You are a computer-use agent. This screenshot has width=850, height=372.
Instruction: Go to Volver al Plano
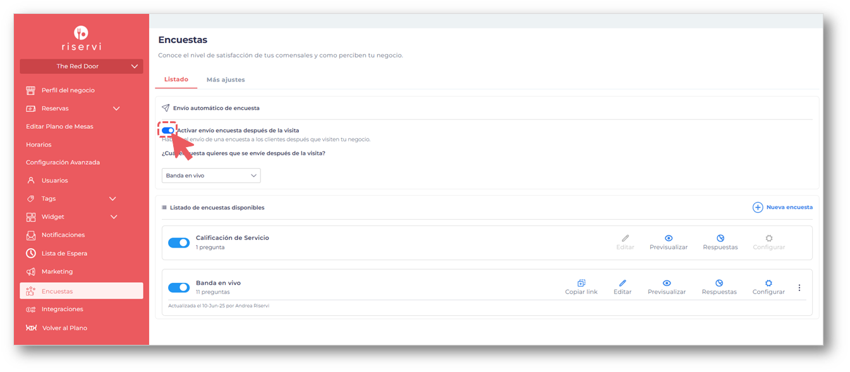point(64,328)
